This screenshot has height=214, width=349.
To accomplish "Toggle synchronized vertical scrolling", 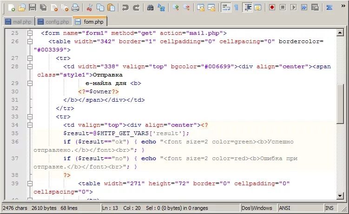I will click(x=201, y=8).
